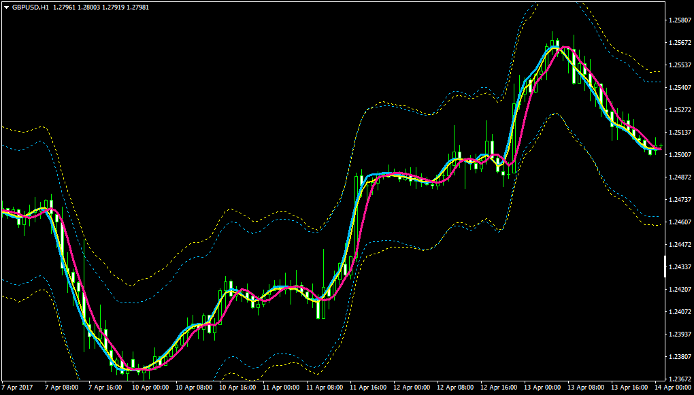694x395 pixels.
Task: Open the chart dropdown triangle beside GBPUSD,H1
Action: pos(6,7)
